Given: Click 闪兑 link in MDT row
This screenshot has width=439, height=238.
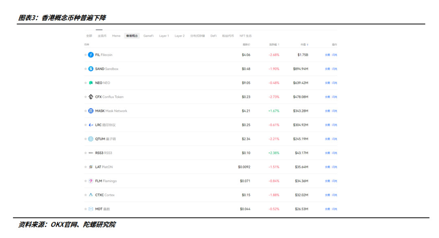Looking at the screenshot, I should coord(335,209).
